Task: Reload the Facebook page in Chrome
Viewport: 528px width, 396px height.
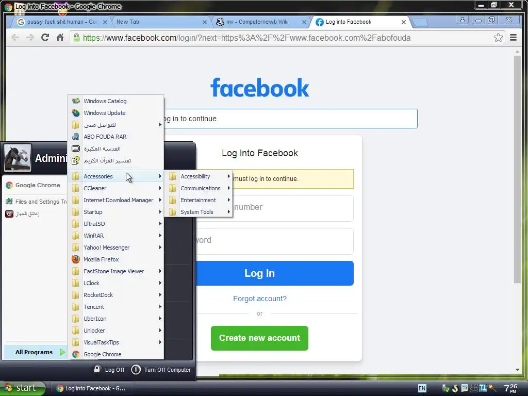Action: coord(45,37)
